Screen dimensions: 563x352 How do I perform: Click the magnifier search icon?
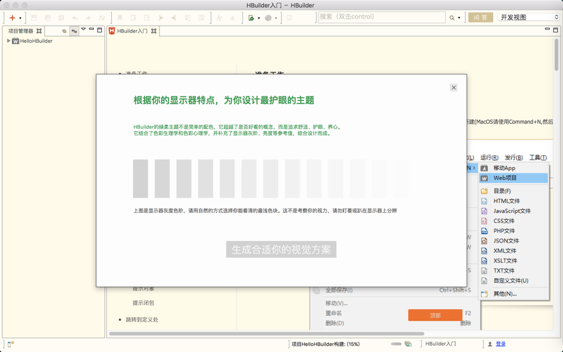point(452,18)
